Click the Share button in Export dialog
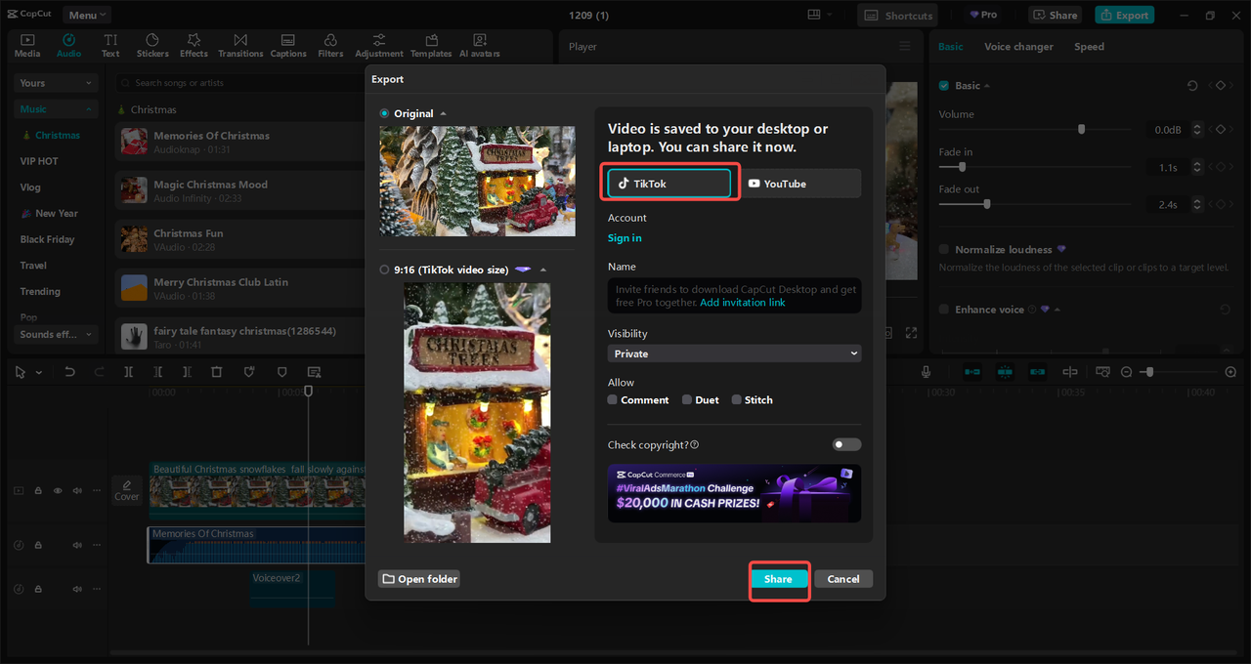Viewport: 1251px width, 664px height. [779, 579]
